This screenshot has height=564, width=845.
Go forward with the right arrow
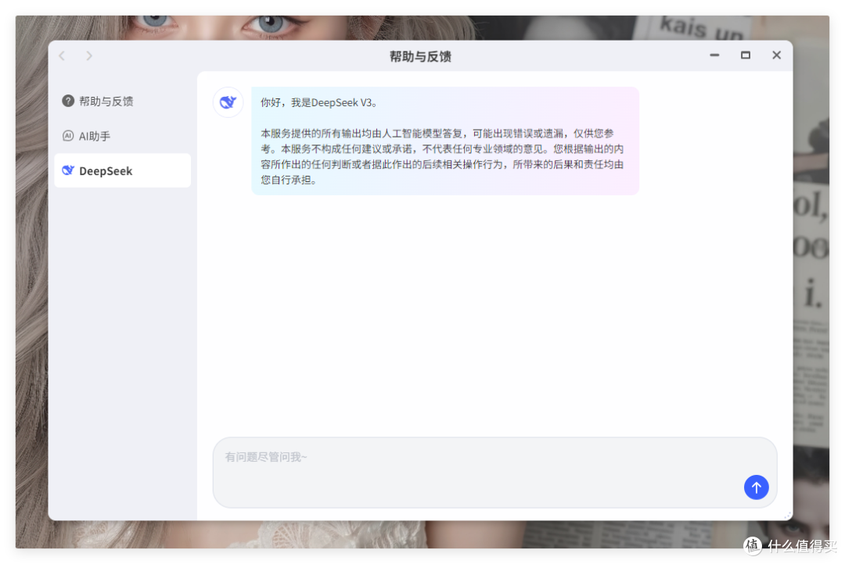click(89, 56)
